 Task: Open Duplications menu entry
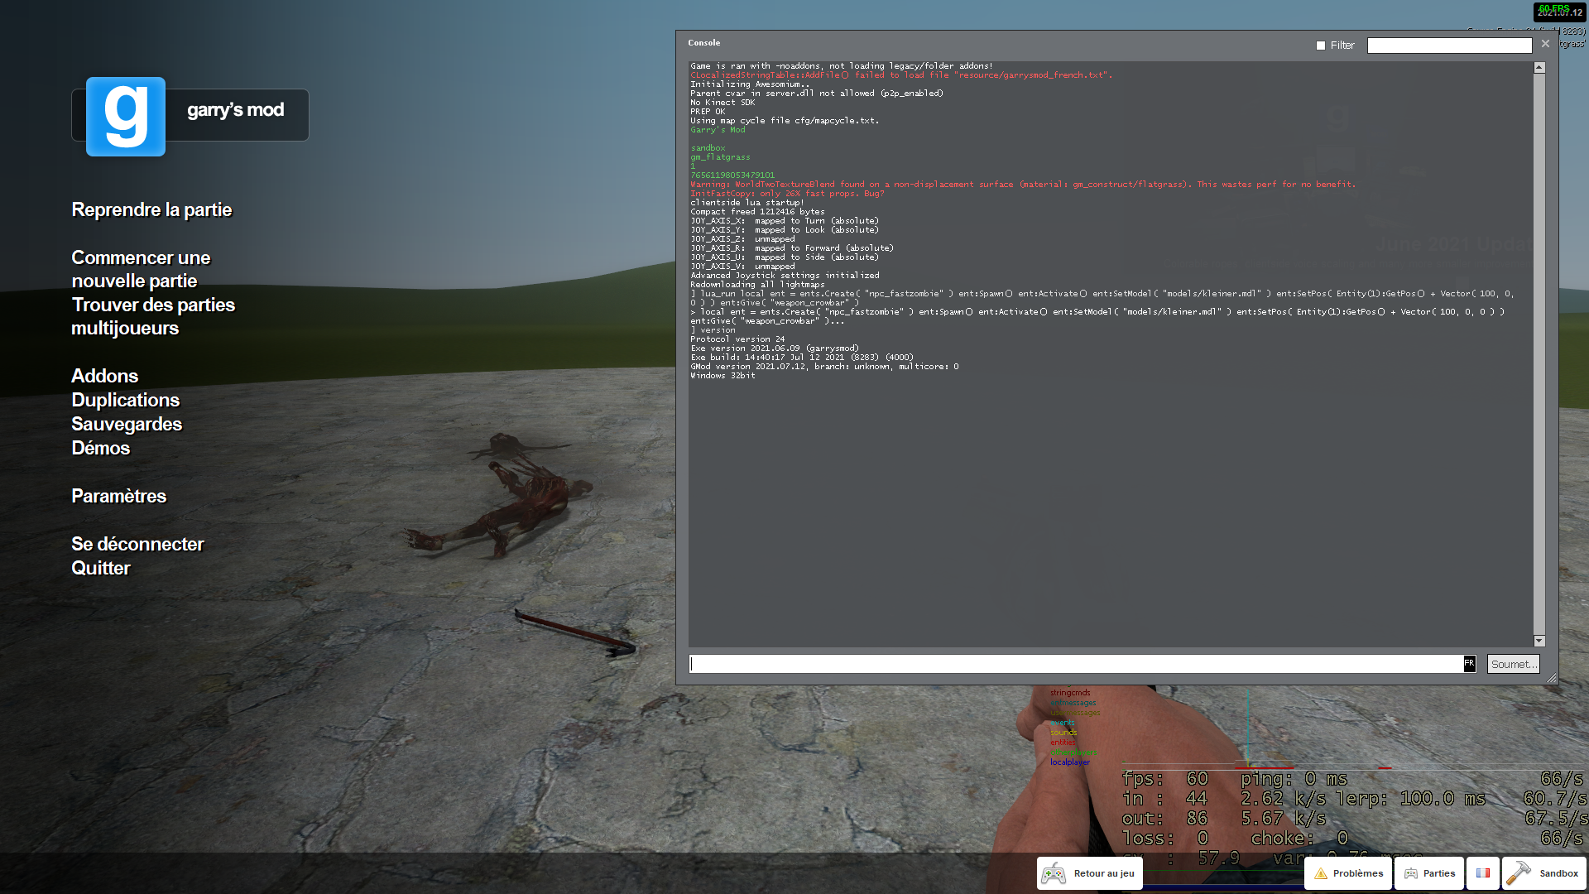(125, 401)
